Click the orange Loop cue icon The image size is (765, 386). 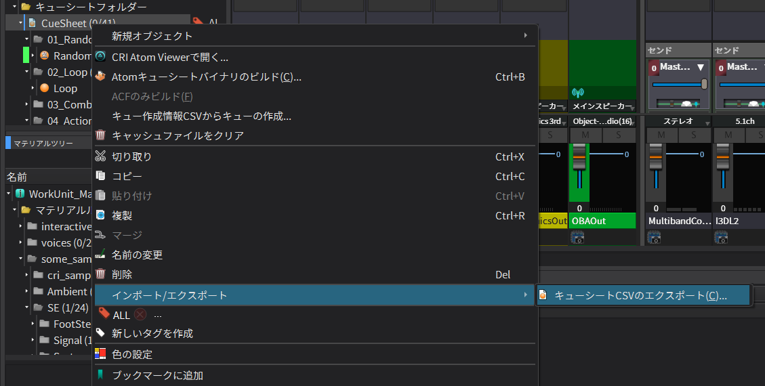[x=45, y=88]
